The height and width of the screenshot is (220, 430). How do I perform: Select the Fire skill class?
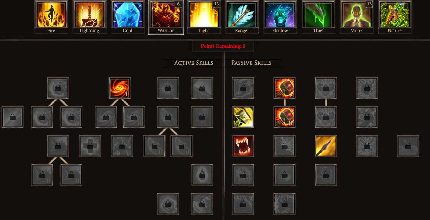coord(51,17)
